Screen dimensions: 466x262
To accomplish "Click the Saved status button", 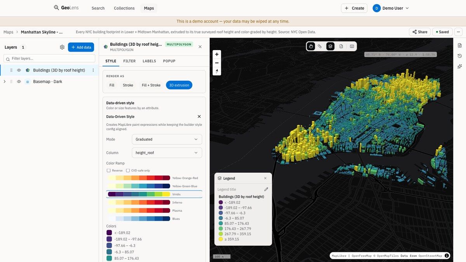I will (x=442, y=32).
